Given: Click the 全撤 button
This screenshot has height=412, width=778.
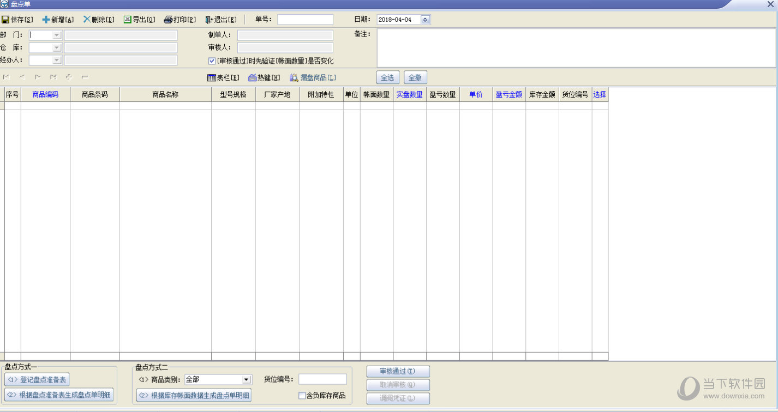Looking at the screenshot, I should 415,77.
